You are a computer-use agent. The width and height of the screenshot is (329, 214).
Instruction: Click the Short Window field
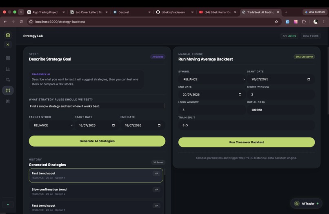(281, 94)
